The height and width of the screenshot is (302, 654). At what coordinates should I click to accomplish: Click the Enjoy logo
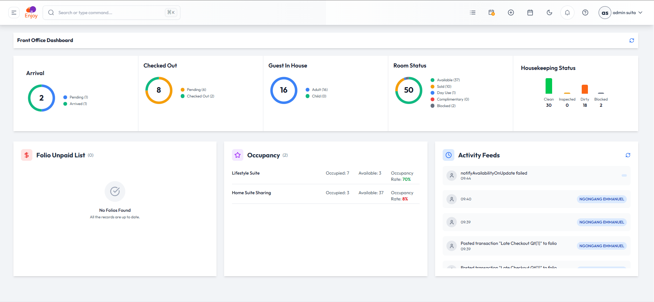[31, 12]
